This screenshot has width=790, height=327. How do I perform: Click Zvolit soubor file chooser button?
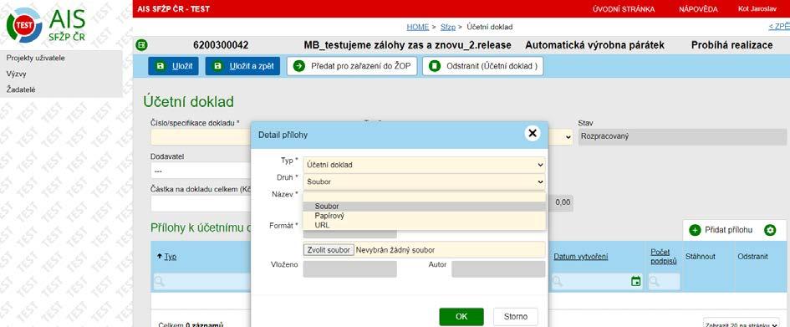pos(329,250)
